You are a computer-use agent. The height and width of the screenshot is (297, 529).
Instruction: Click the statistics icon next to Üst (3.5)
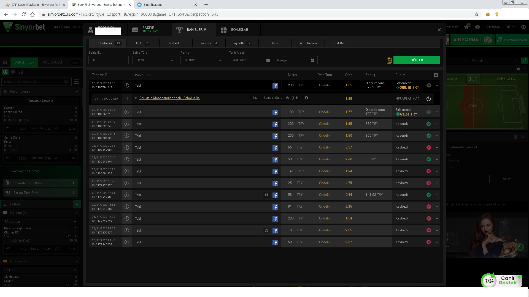point(306,98)
